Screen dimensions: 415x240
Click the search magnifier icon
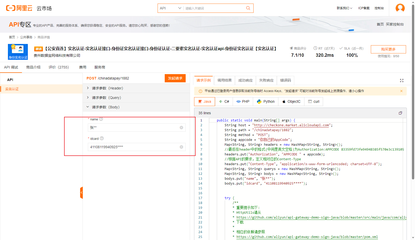pyautogui.click(x=248, y=8)
